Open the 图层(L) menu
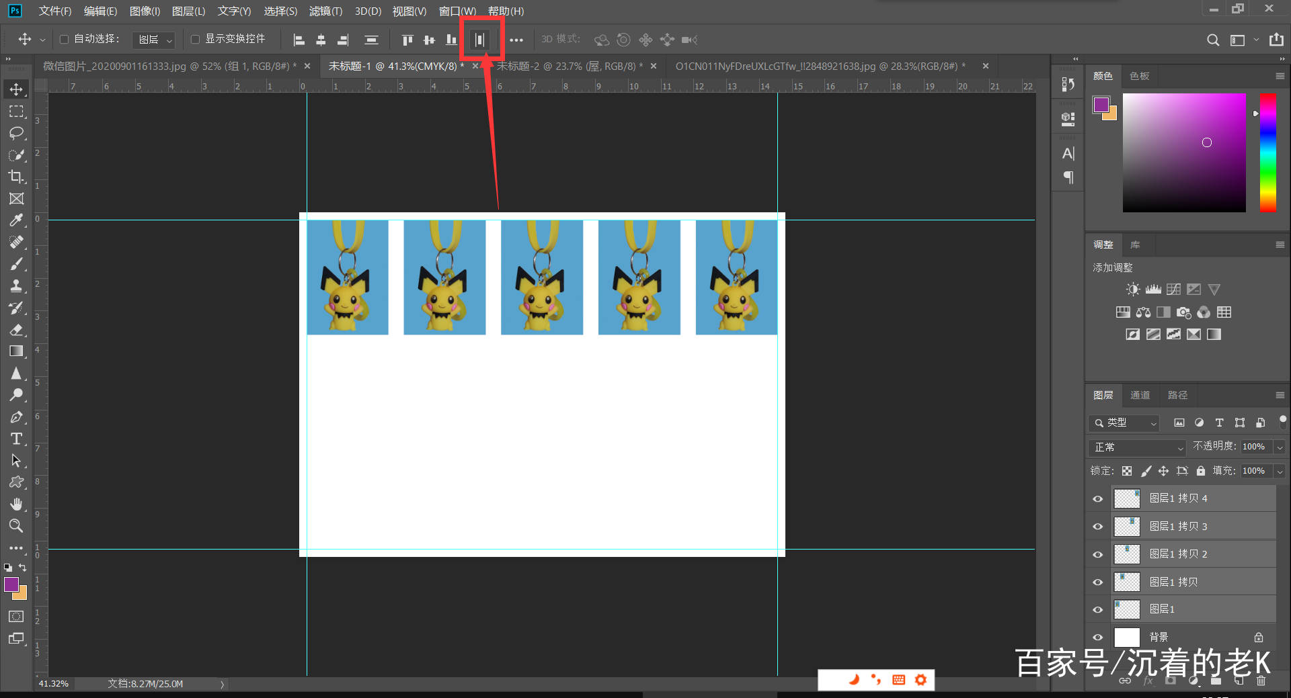The height and width of the screenshot is (698, 1291). point(188,11)
